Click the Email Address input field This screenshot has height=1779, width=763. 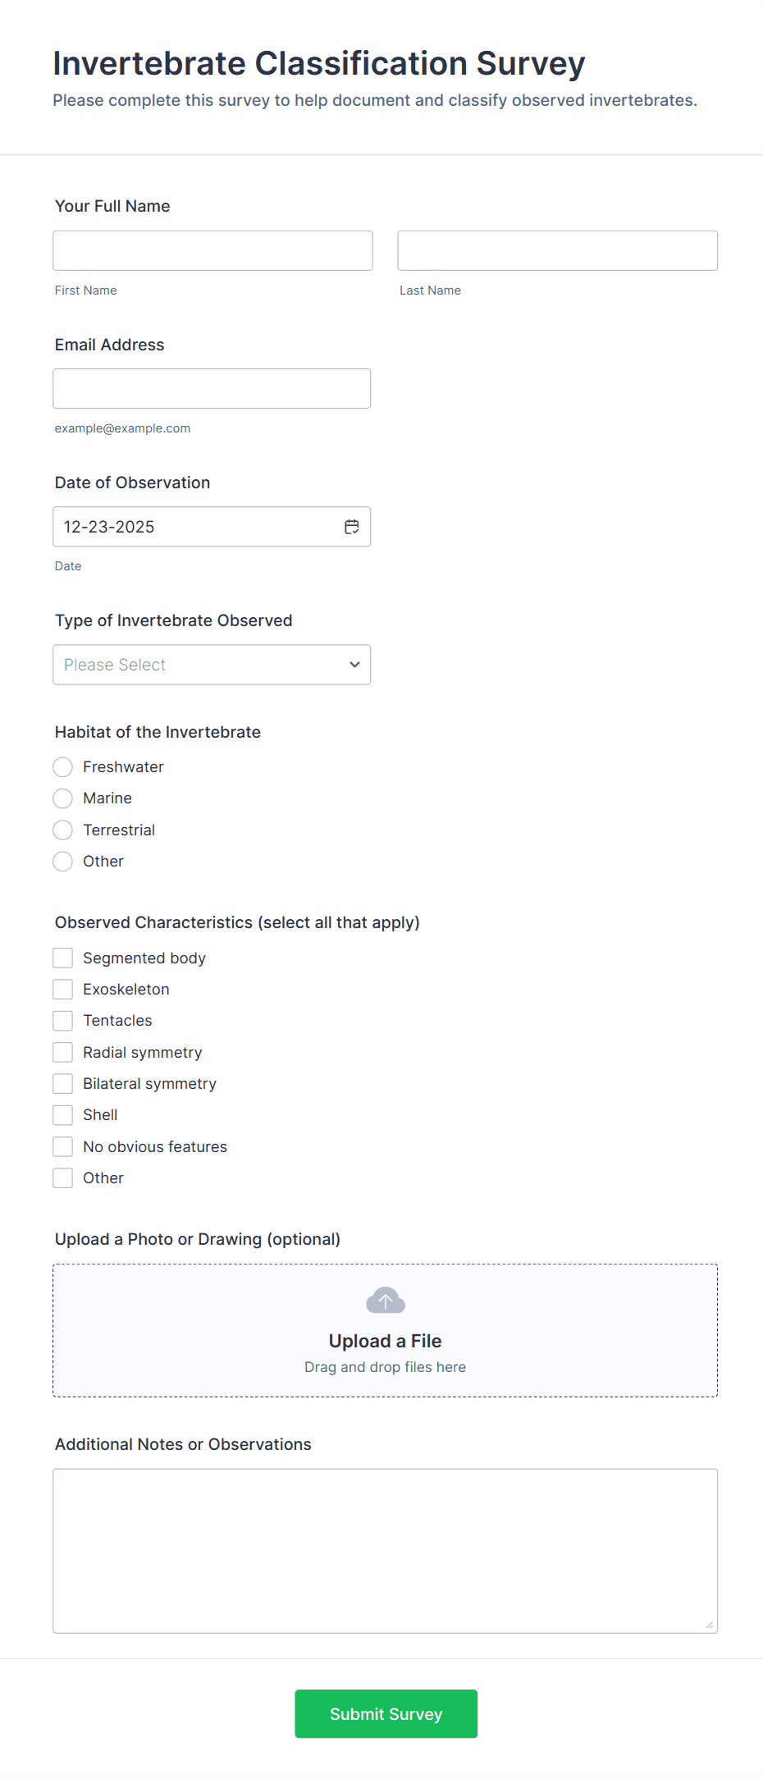pyautogui.click(x=212, y=388)
